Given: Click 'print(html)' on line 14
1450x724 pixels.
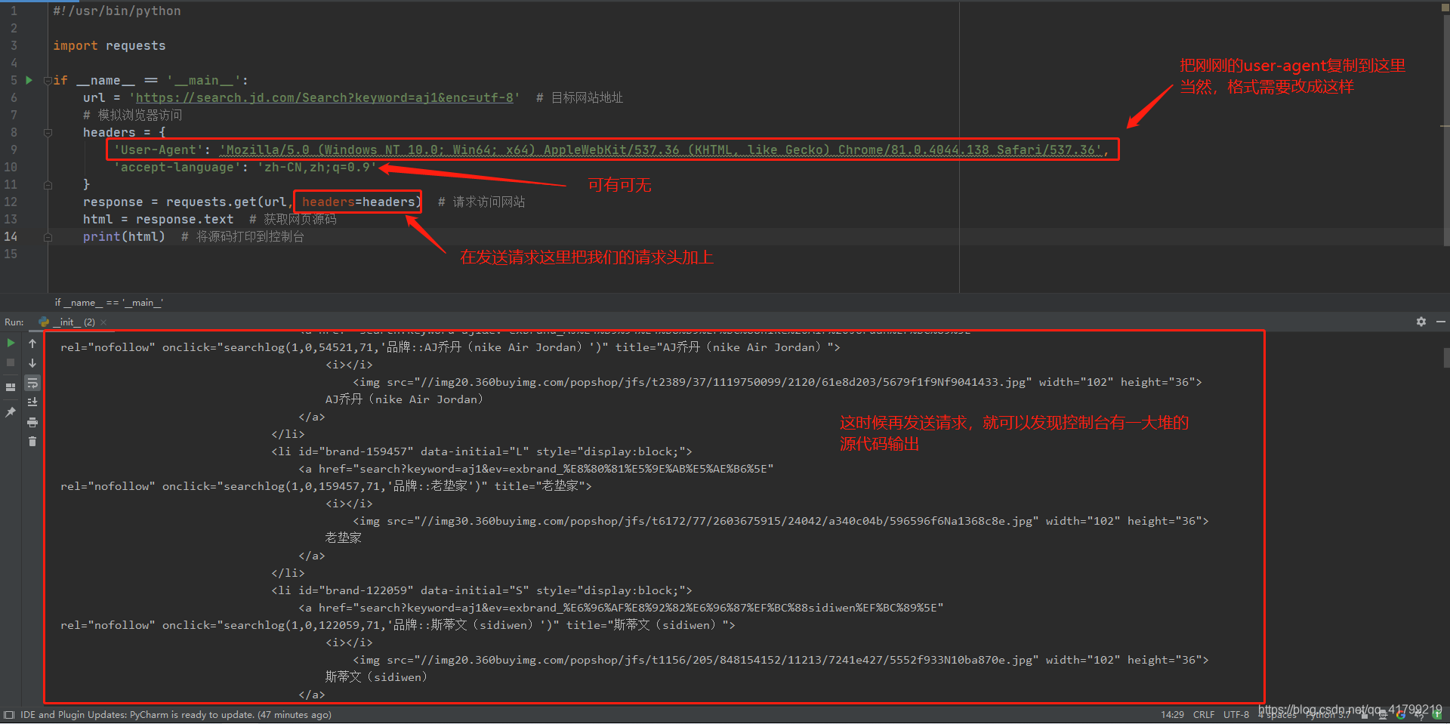Looking at the screenshot, I should pos(124,237).
